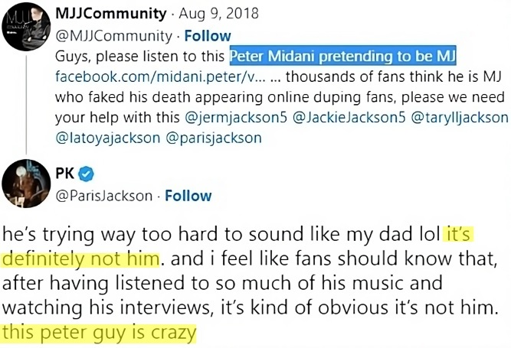Click the @ParisJackson handle
511x348 pixels.
click(x=104, y=196)
